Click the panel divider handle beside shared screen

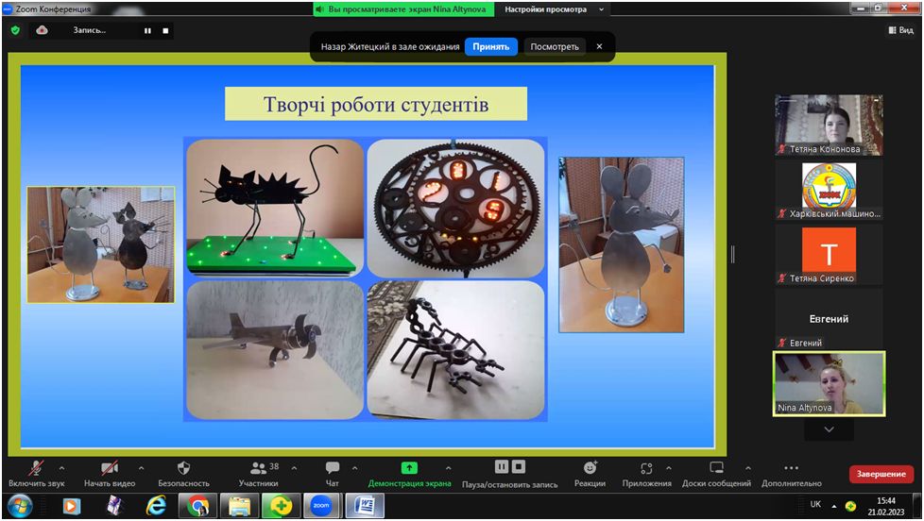click(732, 254)
